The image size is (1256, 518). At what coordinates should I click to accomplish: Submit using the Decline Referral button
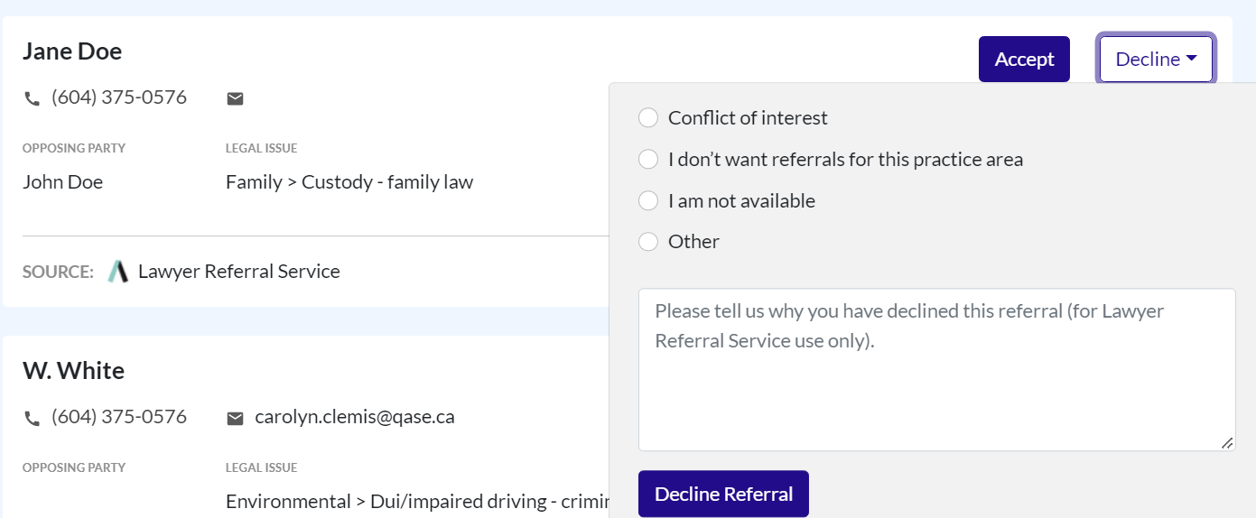click(x=723, y=494)
